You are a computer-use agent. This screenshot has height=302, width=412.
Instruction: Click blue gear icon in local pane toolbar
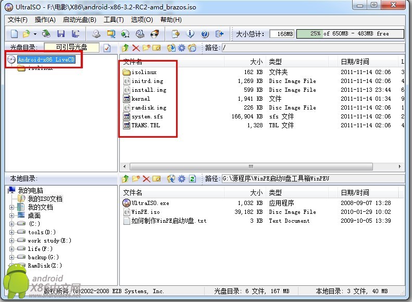point(182,179)
